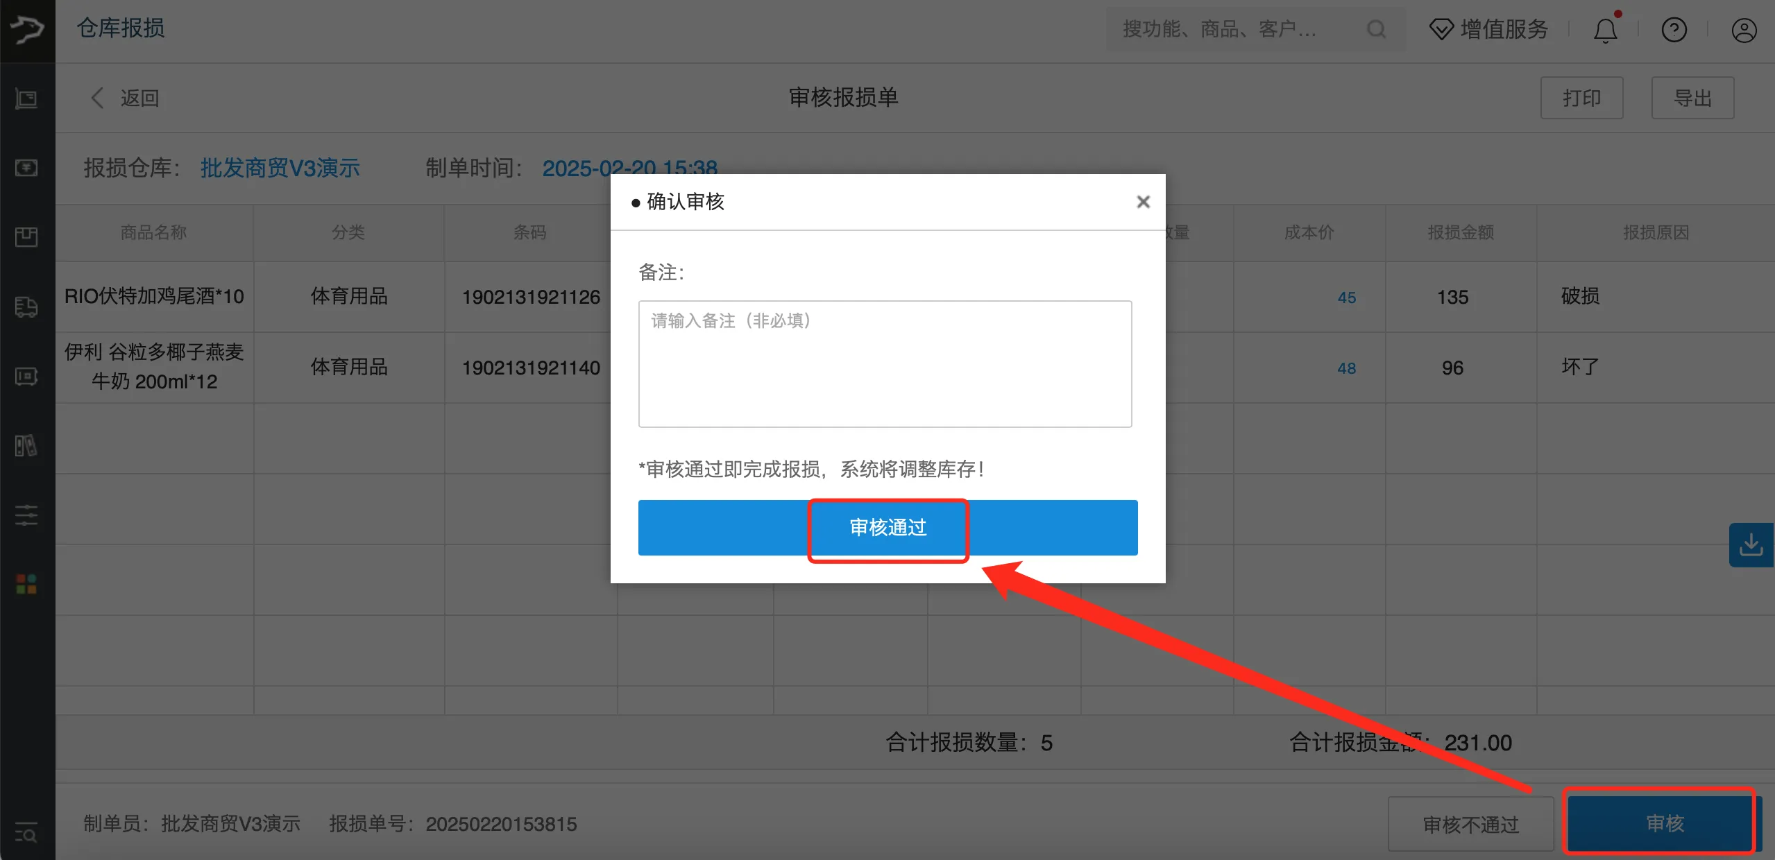Close the 确认审核 dialog
1775x860 pixels.
click(x=1143, y=202)
